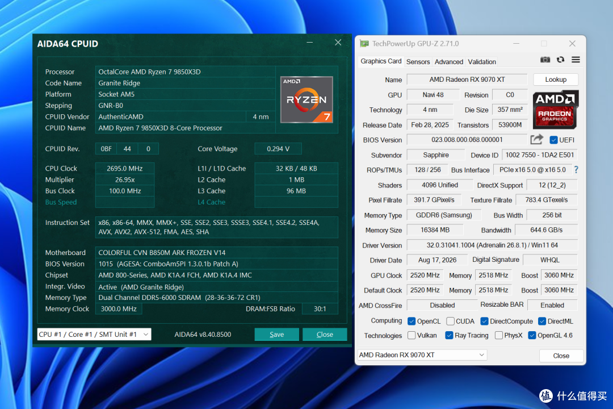Click the L4 Cache link label
The height and width of the screenshot is (409, 613).
point(212,202)
